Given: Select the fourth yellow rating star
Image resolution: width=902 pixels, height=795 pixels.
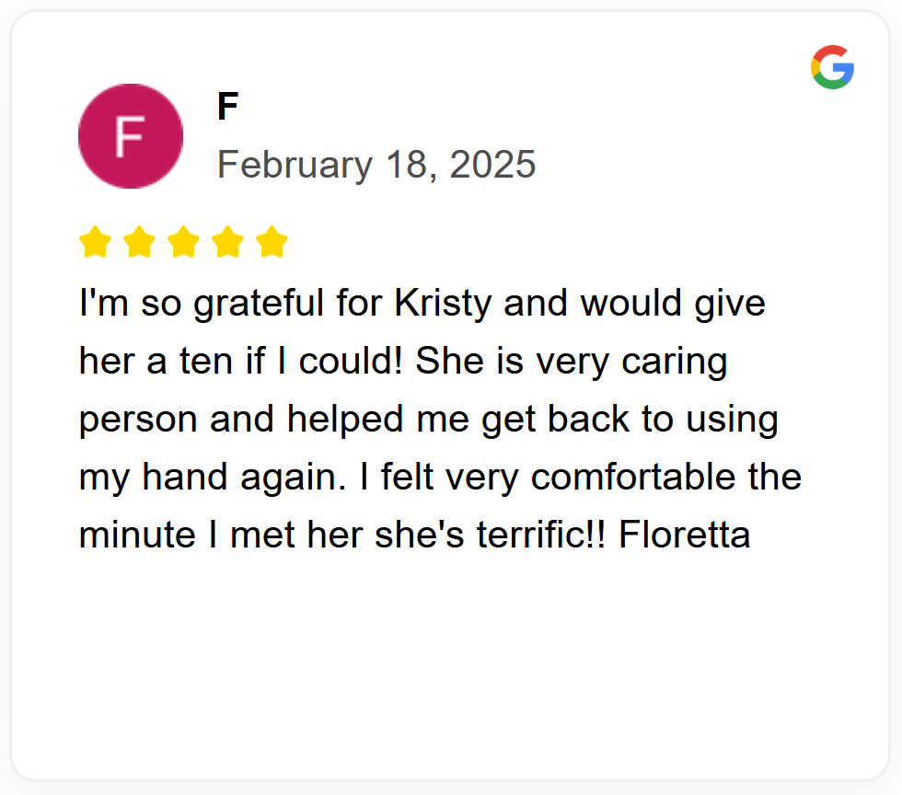Looking at the screenshot, I should click(x=227, y=243).
